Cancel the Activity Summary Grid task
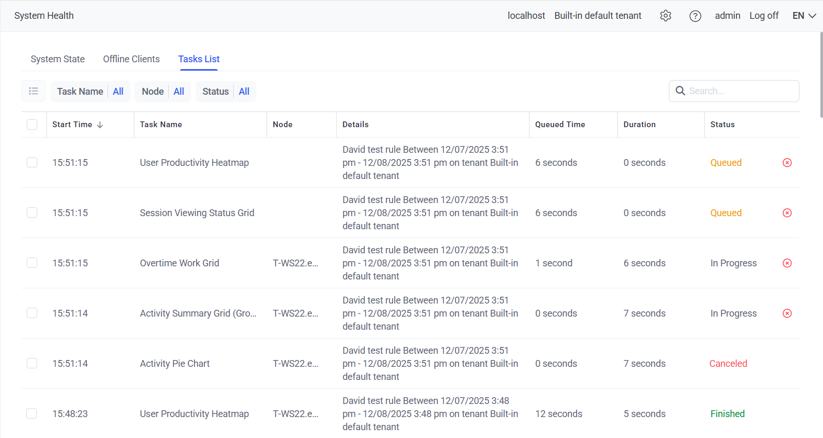Image resolution: width=823 pixels, height=438 pixels. coord(787,313)
